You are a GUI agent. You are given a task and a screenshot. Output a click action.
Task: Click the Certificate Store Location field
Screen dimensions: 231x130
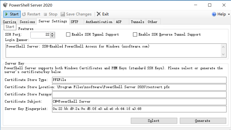[x=139, y=87]
